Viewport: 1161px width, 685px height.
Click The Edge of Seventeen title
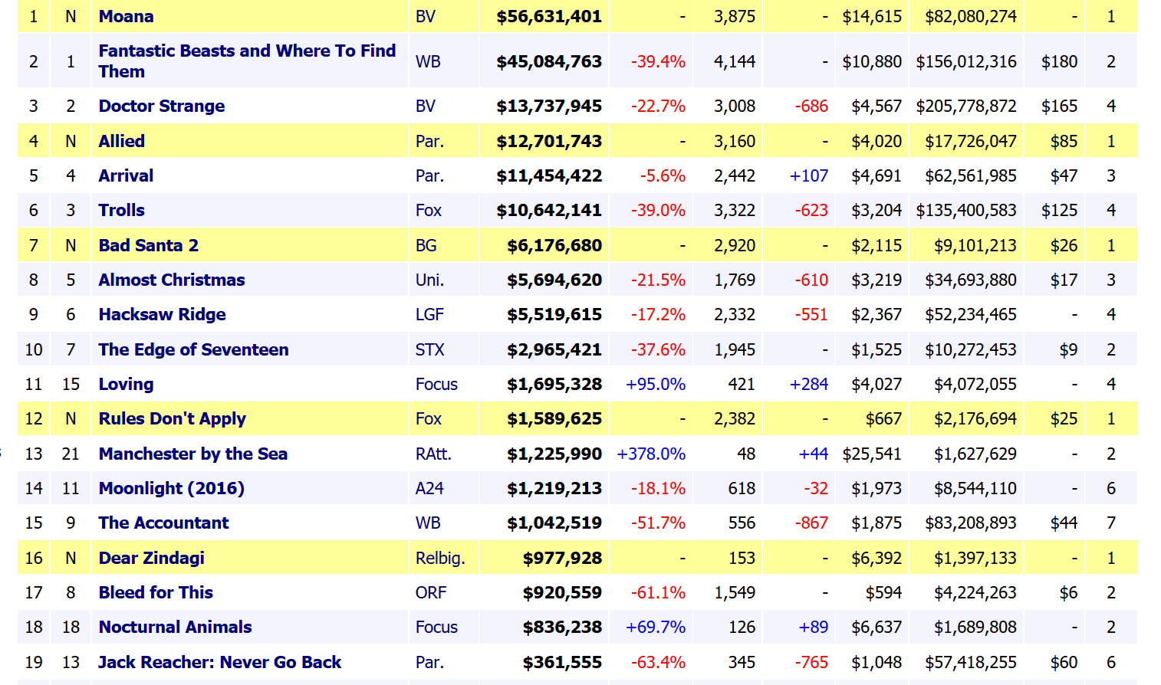(193, 349)
